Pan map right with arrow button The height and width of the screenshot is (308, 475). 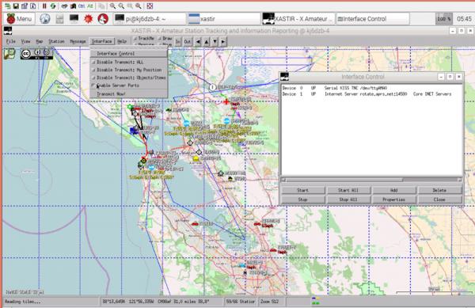coord(223,42)
